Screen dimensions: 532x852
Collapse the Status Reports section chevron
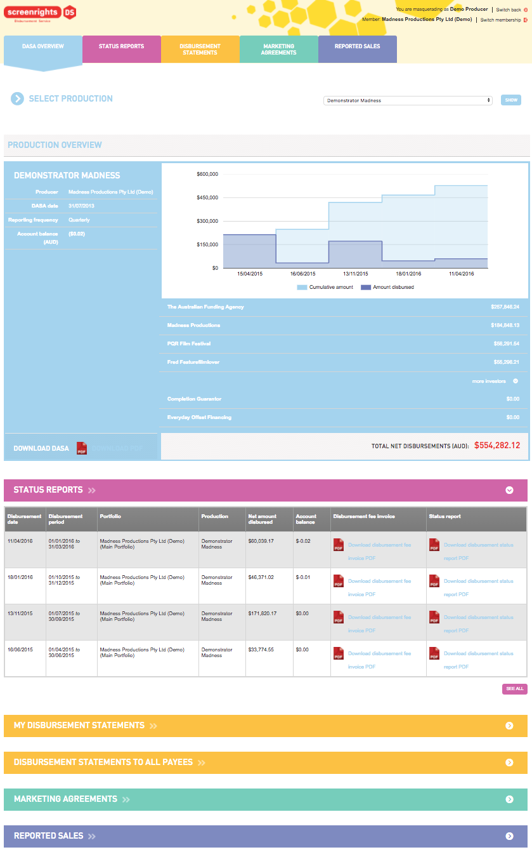point(509,490)
